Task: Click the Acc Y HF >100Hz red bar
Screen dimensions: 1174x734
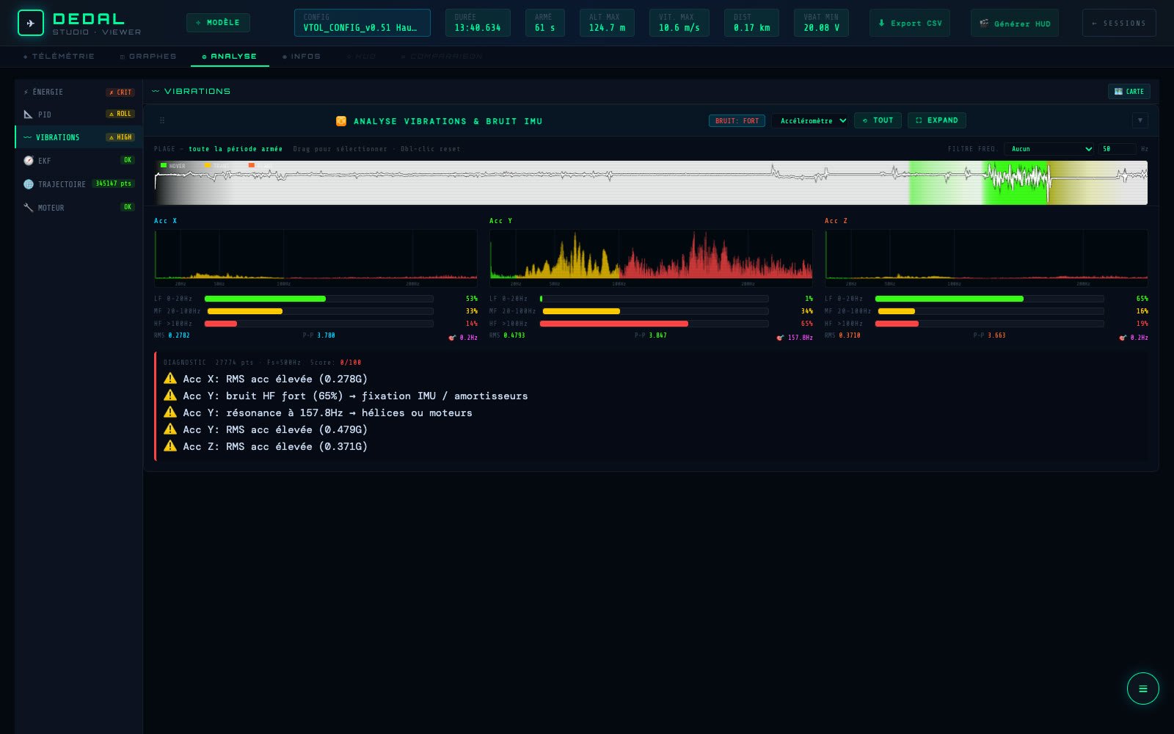Action: pyautogui.click(x=615, y=324)
